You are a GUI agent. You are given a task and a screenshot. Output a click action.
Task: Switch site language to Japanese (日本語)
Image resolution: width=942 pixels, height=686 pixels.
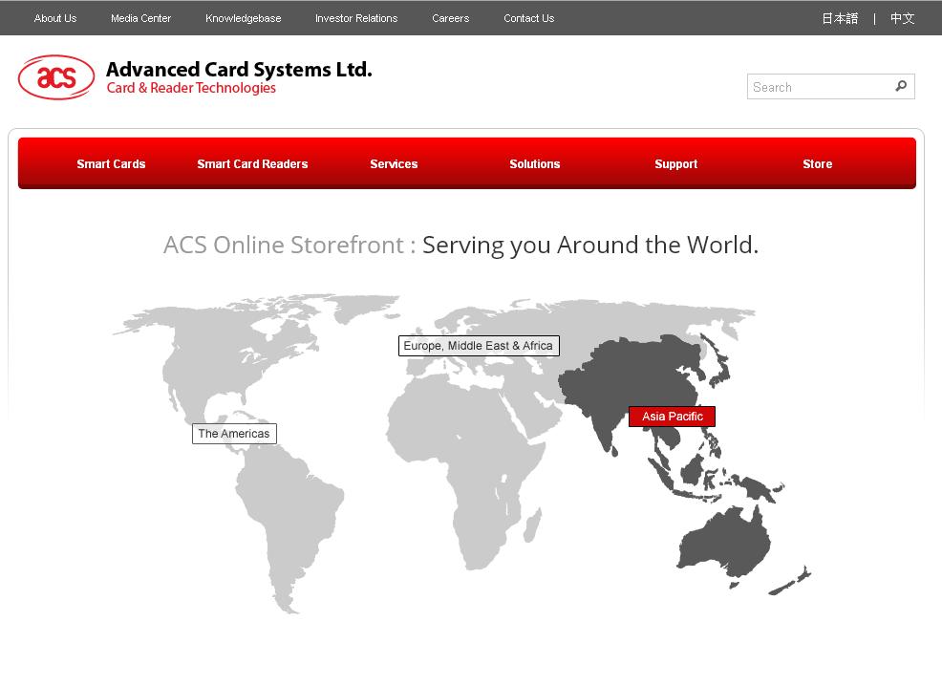tap(840, 18)
